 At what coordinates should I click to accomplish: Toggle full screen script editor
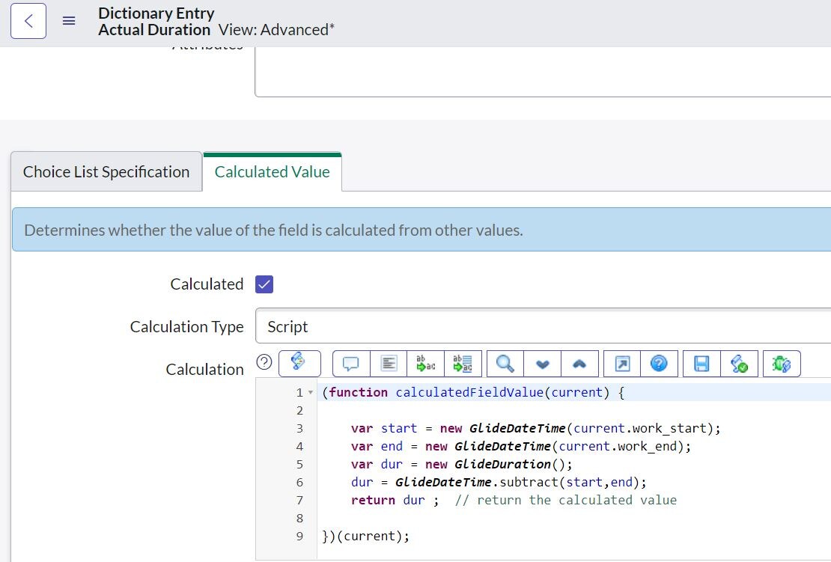click(x=622, y=364)
